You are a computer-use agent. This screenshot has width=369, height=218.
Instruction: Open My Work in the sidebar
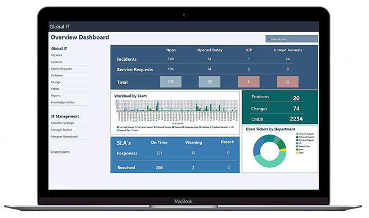click(56, 55)
